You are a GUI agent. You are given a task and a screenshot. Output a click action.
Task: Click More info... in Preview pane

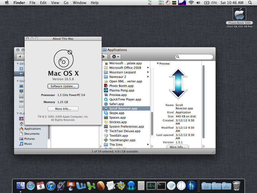(178, 147)
